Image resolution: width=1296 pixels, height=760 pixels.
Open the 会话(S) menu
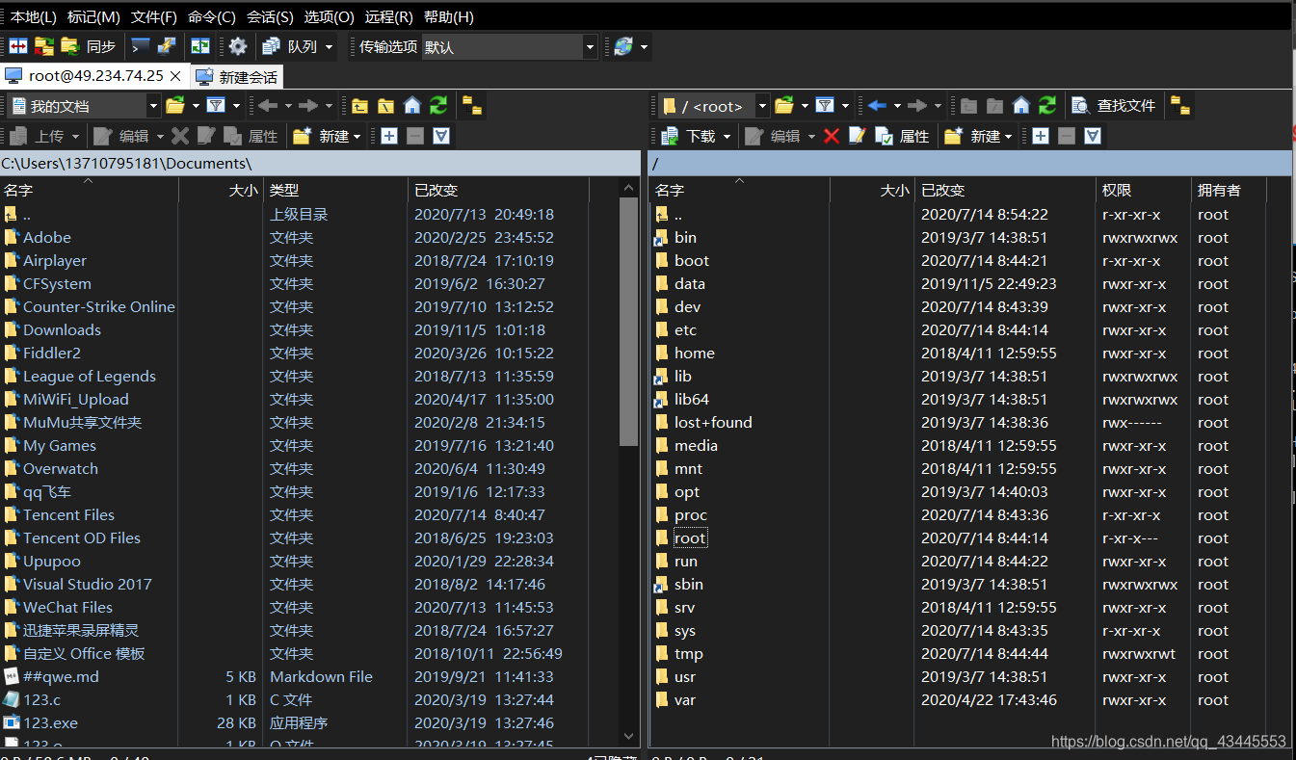click(x=270, y=17)
